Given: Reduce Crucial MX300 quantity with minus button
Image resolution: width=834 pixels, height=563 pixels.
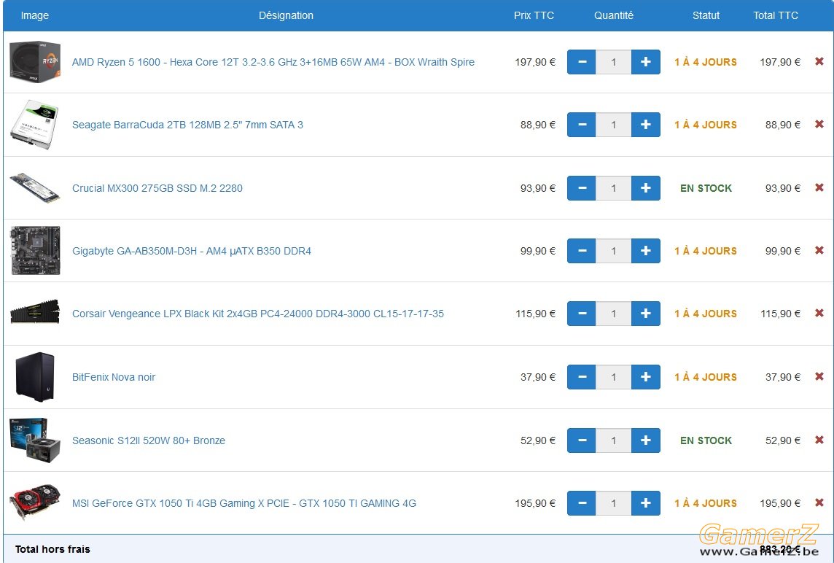Looking at the screenshot, I should 582,188.
